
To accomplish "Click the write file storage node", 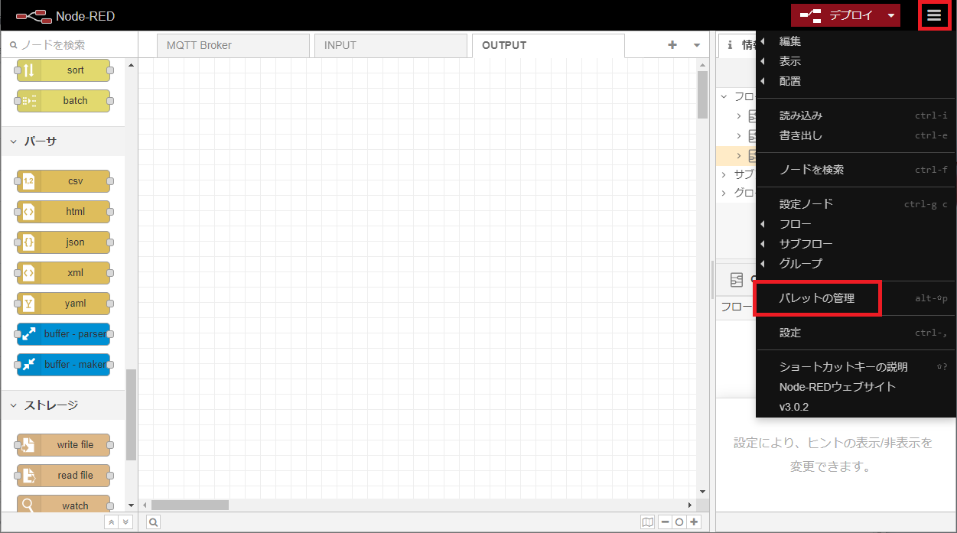I will coord(63,444).
